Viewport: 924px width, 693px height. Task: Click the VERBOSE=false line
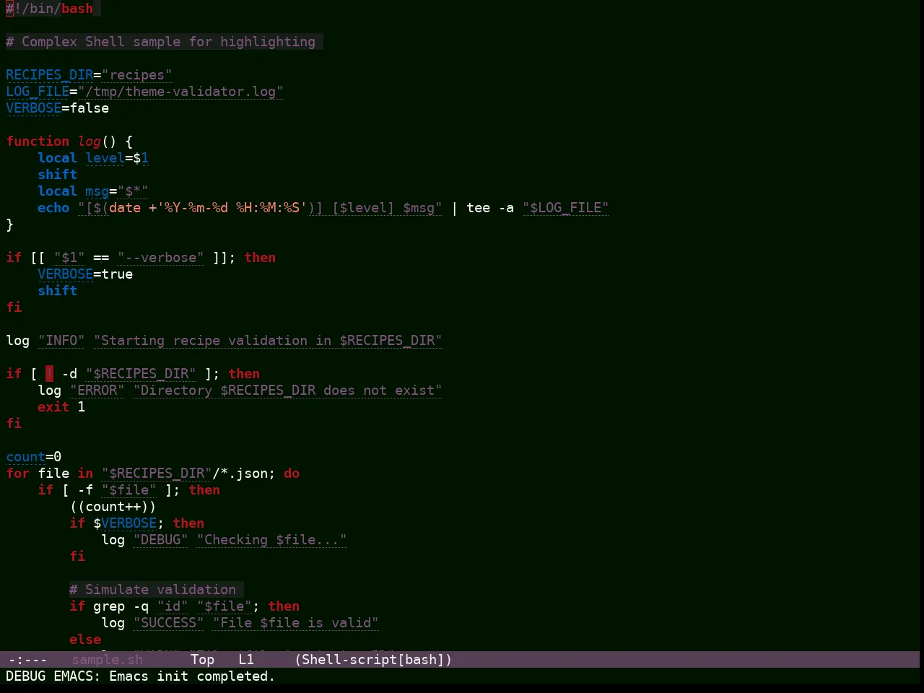pos(58,108)
